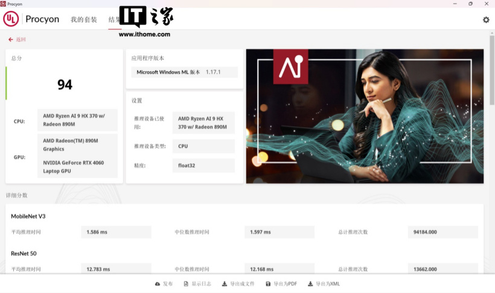Click the Procyon title bar app icon

tap(4, 4)
